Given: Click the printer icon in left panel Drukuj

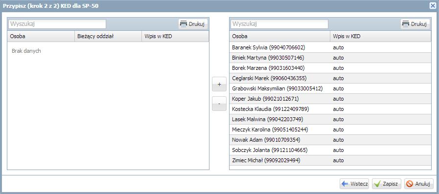Looking at the screenshot, I should pyautogui.click(x=184, y=24).
